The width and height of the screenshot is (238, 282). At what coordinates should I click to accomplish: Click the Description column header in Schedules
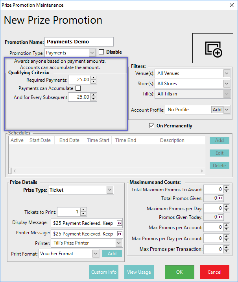tap(172, 140)
